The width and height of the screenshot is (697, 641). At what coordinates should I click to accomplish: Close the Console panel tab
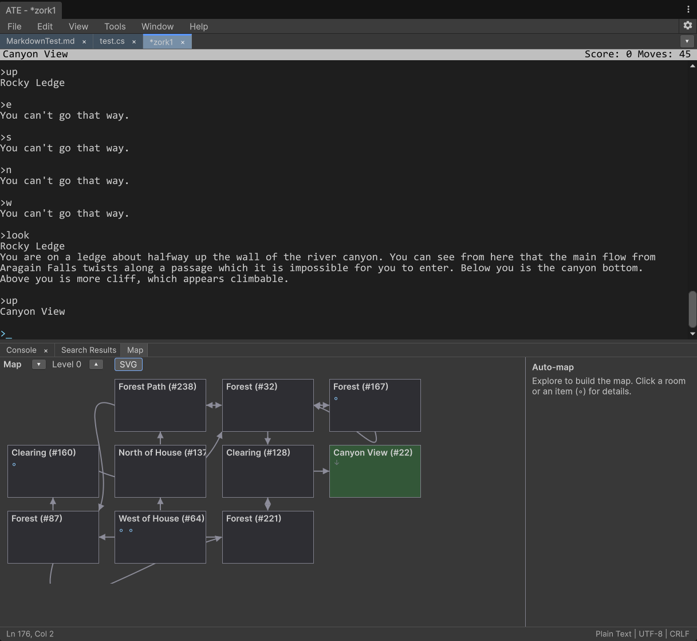tap(46, 350)
